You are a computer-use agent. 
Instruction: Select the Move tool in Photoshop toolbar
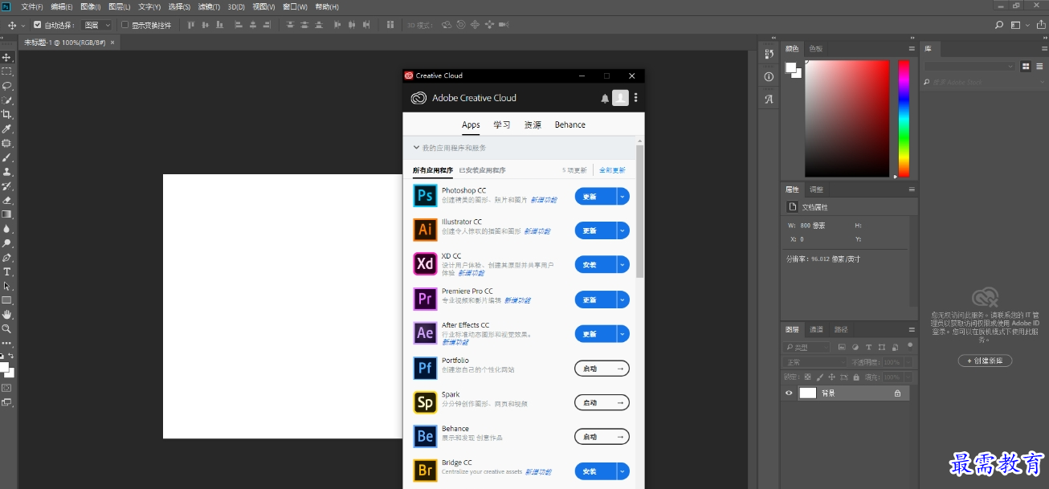pyautogui.click(x=6, y=58)
